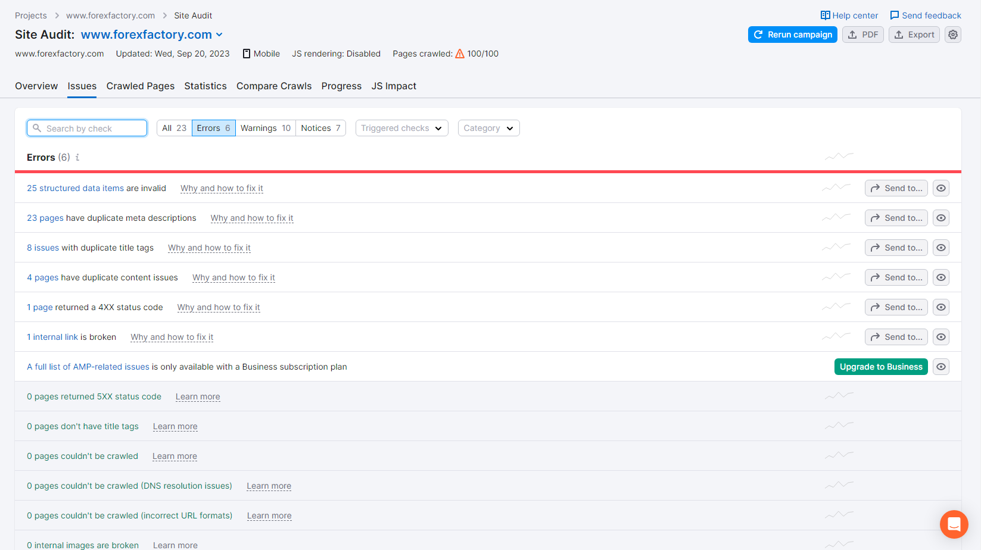Click the Mobile device icon

pyautogui.click(x=247, y=54)
